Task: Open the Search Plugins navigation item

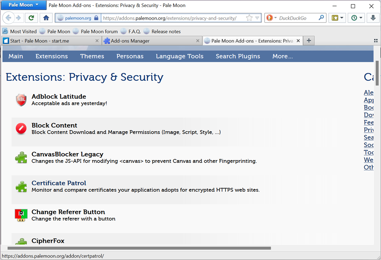Action: pos(238,56)
